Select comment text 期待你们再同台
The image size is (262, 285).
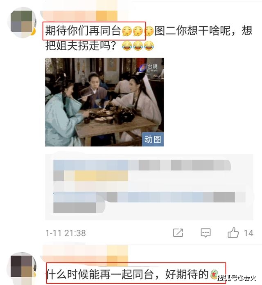pyautogui.click(x=83, y=30)
